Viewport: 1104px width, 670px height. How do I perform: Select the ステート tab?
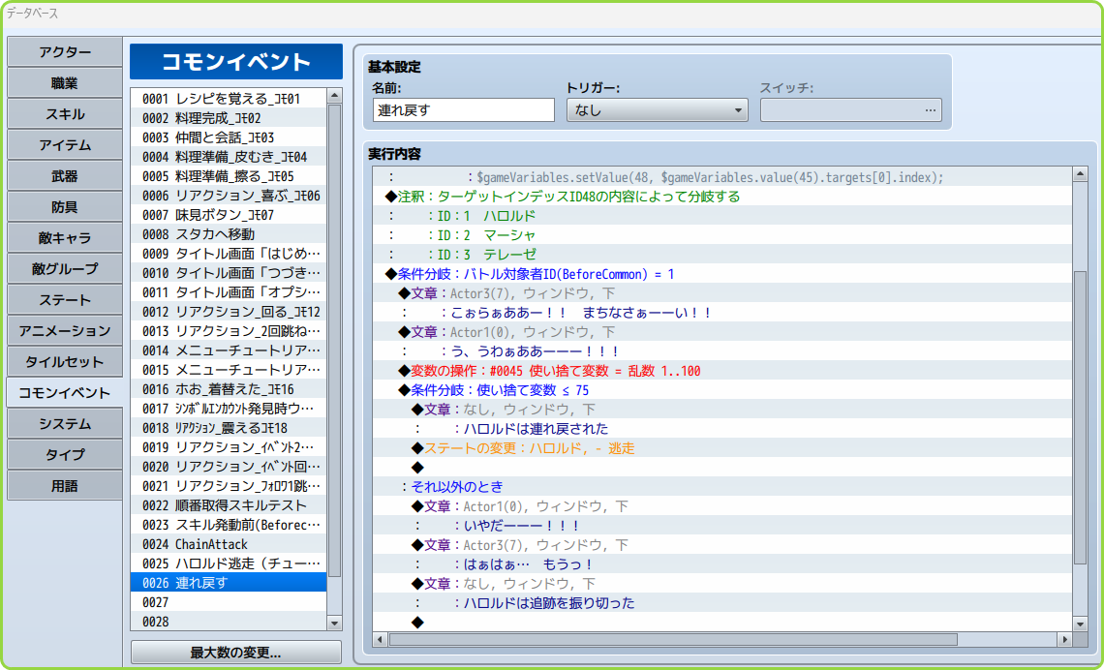65,300
